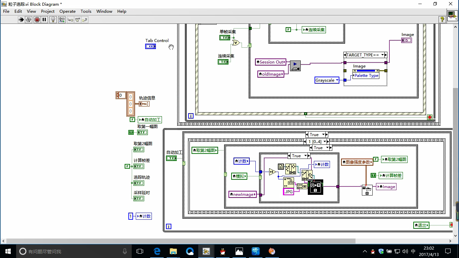
Task: Open the Grayscale palette type dropdown
Action: (337, 80)
